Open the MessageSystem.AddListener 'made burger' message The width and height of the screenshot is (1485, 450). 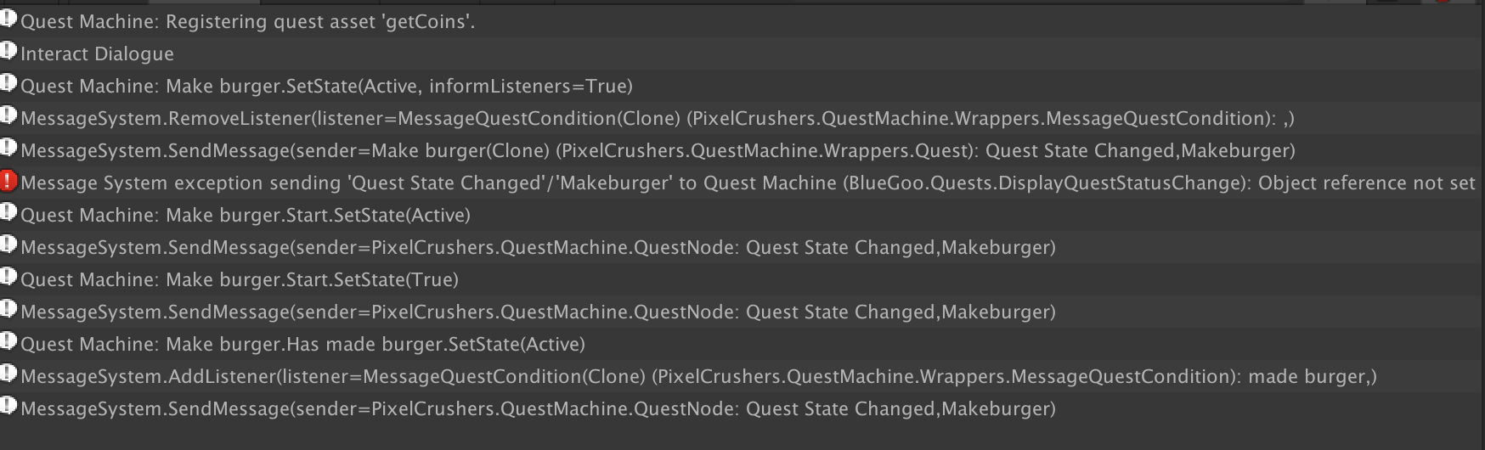(697, 377)
